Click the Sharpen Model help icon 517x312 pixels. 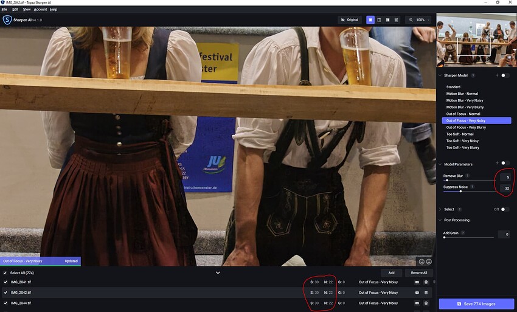(x=473, y=75)
